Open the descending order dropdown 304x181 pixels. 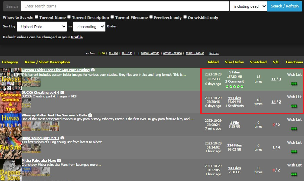tap(89, 26)
